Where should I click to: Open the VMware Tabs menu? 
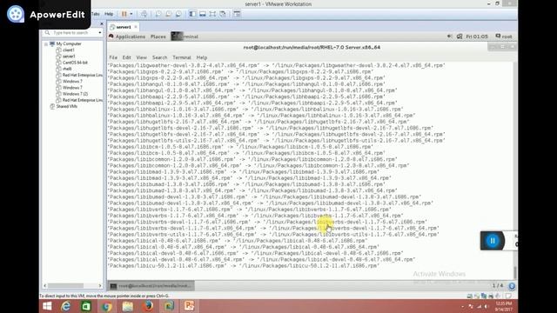coord(96,14)
